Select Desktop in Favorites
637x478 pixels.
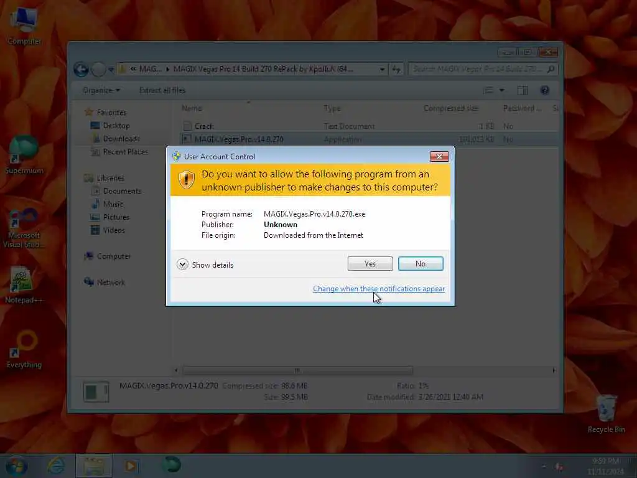(x=116, y=126)
